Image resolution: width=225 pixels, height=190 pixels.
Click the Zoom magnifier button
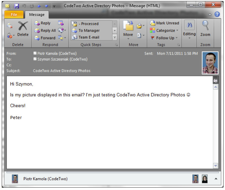pos(205,28)
